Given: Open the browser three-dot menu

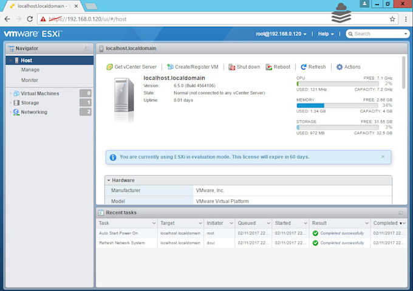Looking at the screenshot, I should (x=406, y=19).
